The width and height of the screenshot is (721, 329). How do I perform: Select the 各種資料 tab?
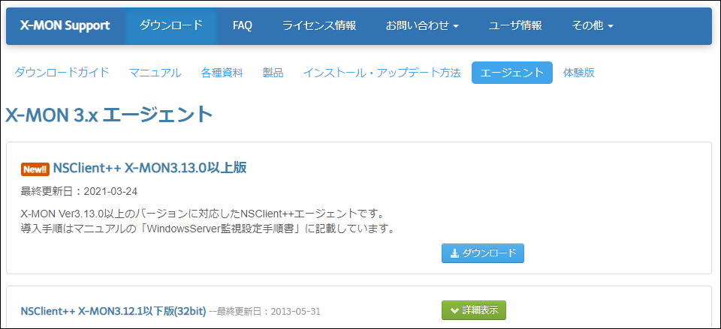[222, 73]
